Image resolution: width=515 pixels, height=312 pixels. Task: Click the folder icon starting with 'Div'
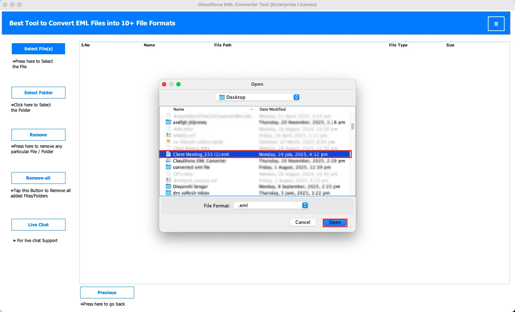pos(168,186)
